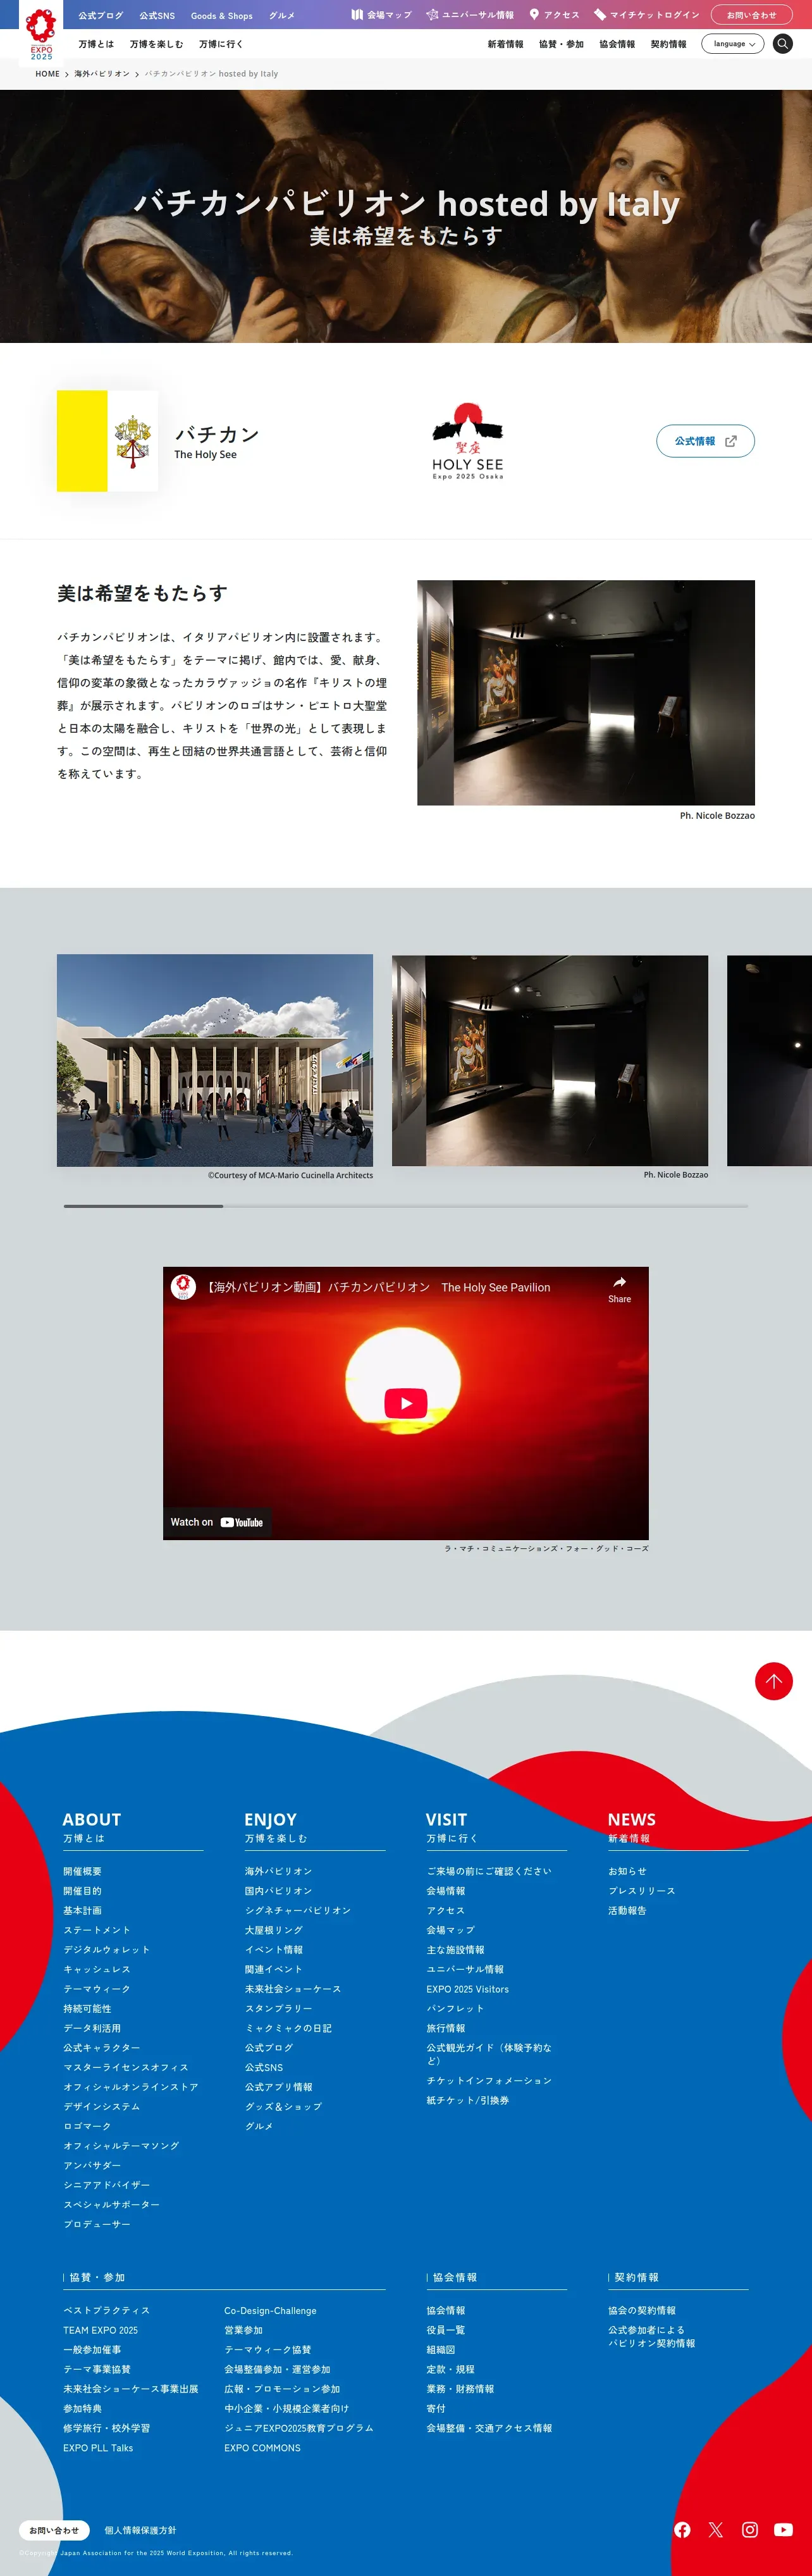Open 会場マップ in the top bar
The width and height of the screenshot is (812, 2576).
[382, 15]
